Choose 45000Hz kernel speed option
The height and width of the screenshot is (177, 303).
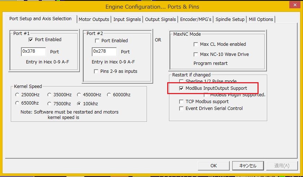click(x=79, y=95)
